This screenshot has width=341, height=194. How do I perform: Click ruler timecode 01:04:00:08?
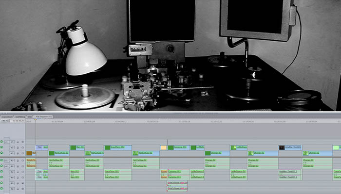click(x=89, y=121)
